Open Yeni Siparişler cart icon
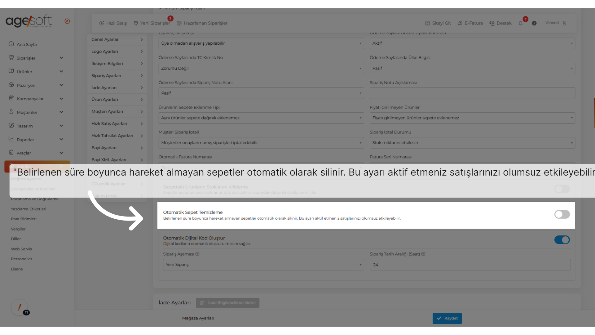Screen dimensions: 595x335 click(136, 23)
